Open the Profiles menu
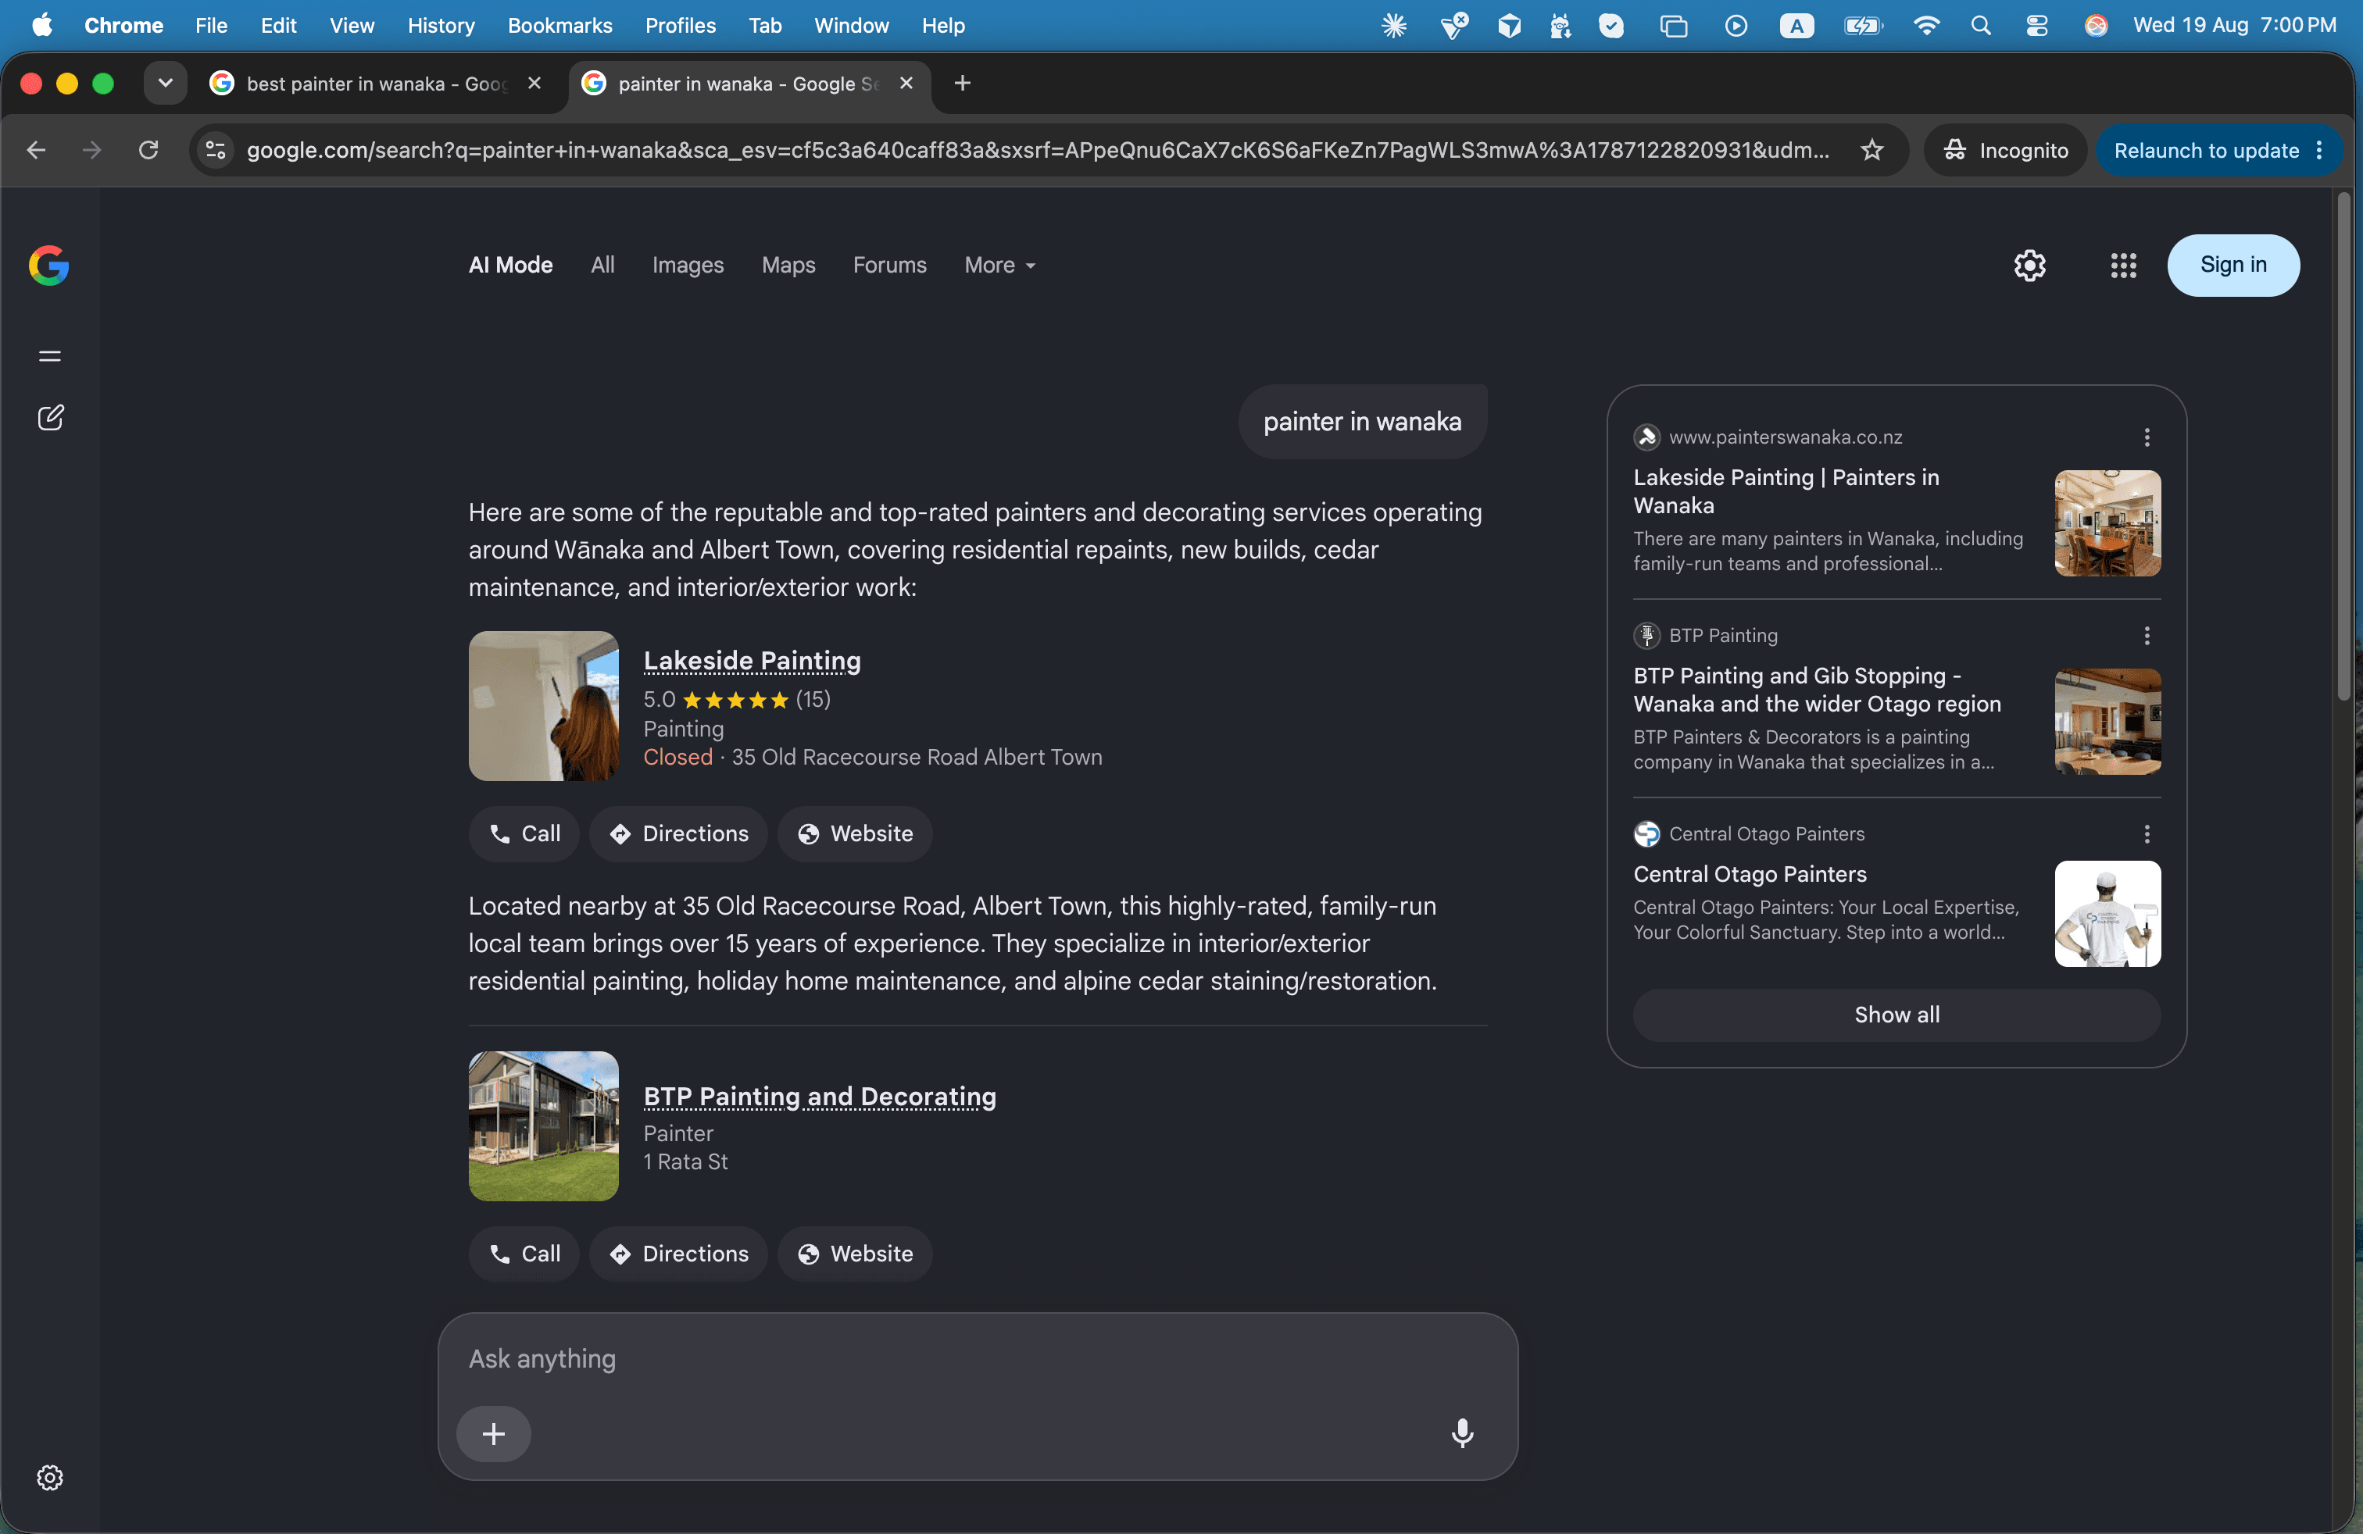The height and width of the screenshot is (1534, 2363). point(680,26)
